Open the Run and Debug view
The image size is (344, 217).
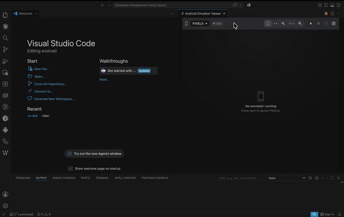[5, 61]
